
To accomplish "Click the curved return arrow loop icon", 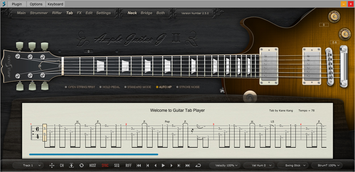I will click(x=198, y=165).
